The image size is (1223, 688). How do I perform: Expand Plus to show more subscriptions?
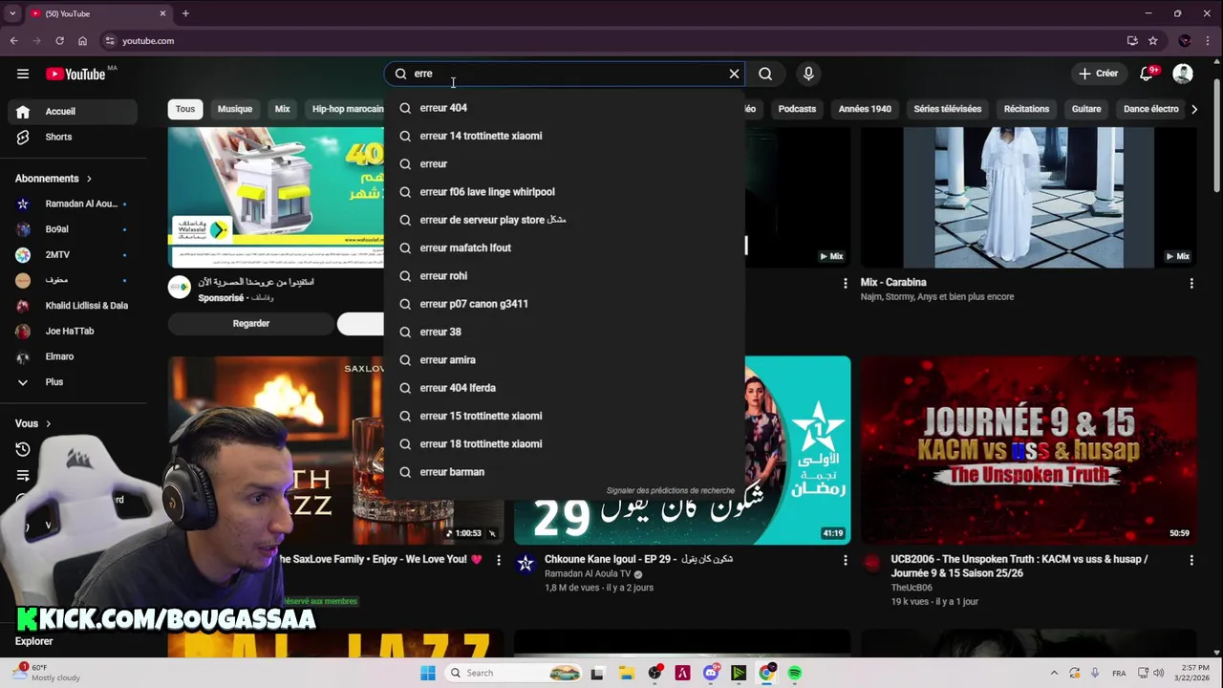[73, 382]
